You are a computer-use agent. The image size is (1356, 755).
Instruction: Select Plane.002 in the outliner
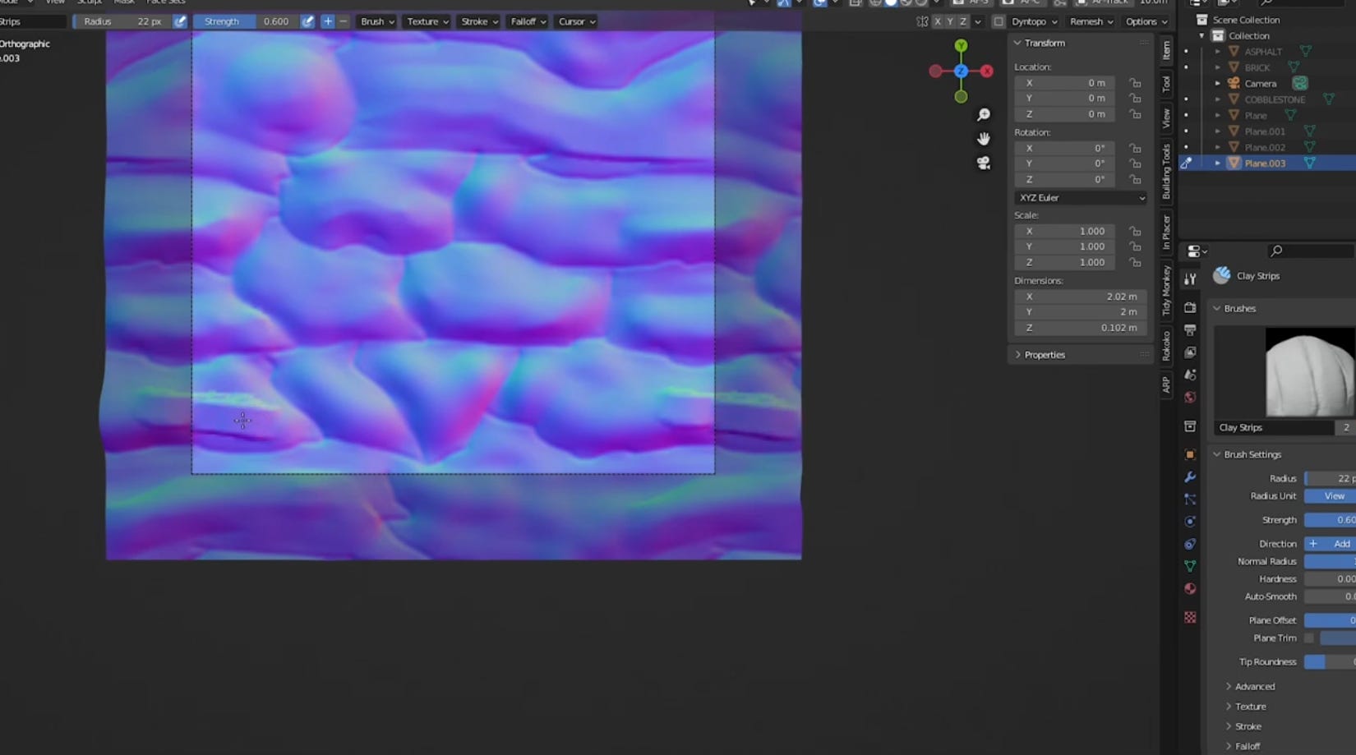(1265, 148)
